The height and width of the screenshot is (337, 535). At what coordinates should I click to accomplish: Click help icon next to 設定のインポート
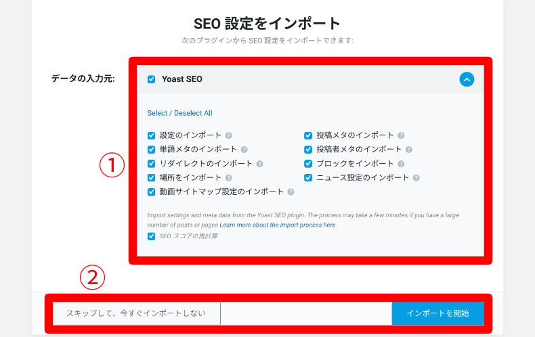click(x=229, y=135)
